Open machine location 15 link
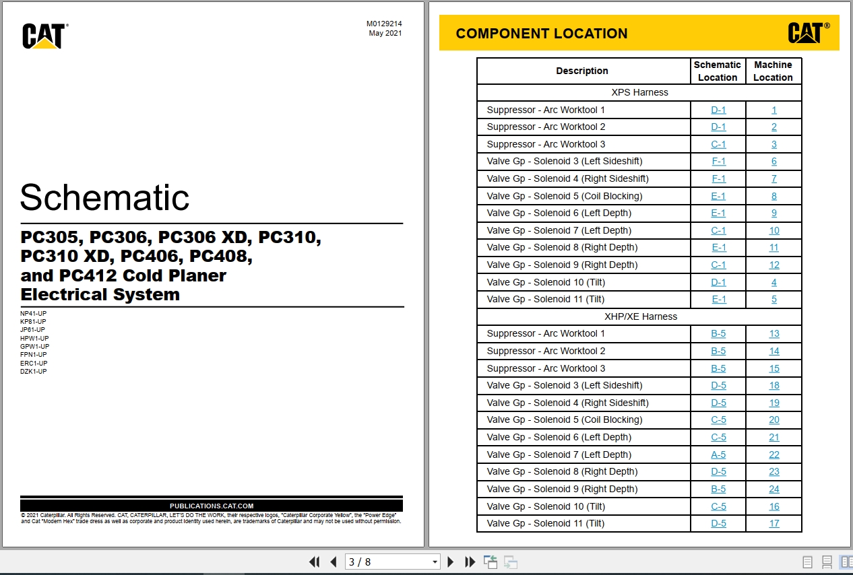 774,368
